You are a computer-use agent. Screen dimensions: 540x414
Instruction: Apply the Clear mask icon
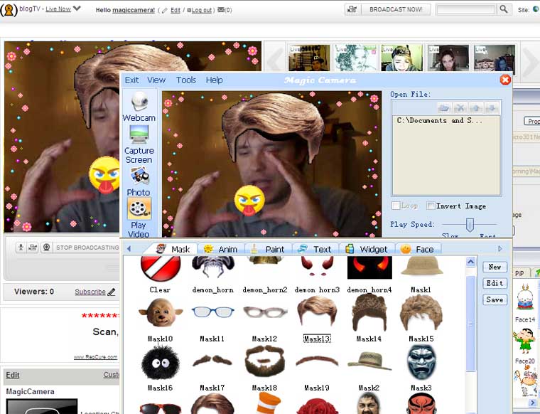160,268
